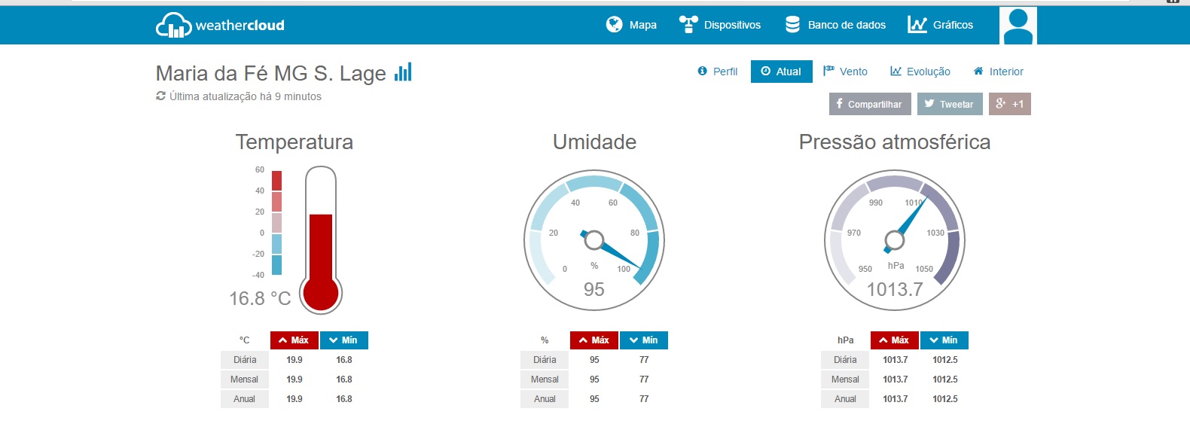Viewport: 1190px width, 439px height.
Task: Switch to the Interior tab
Action: [x=999, y=72]
